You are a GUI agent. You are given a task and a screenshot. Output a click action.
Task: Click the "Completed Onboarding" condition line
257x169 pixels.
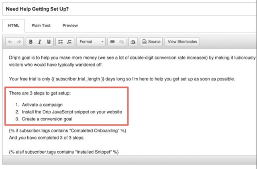click(67, 131)
